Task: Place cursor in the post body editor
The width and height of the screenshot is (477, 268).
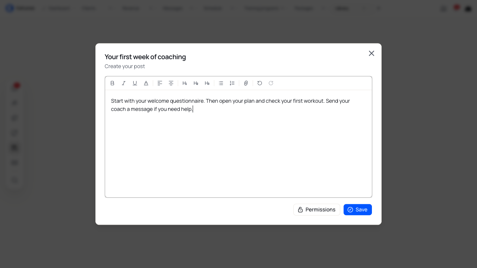Action: point(238,144)
